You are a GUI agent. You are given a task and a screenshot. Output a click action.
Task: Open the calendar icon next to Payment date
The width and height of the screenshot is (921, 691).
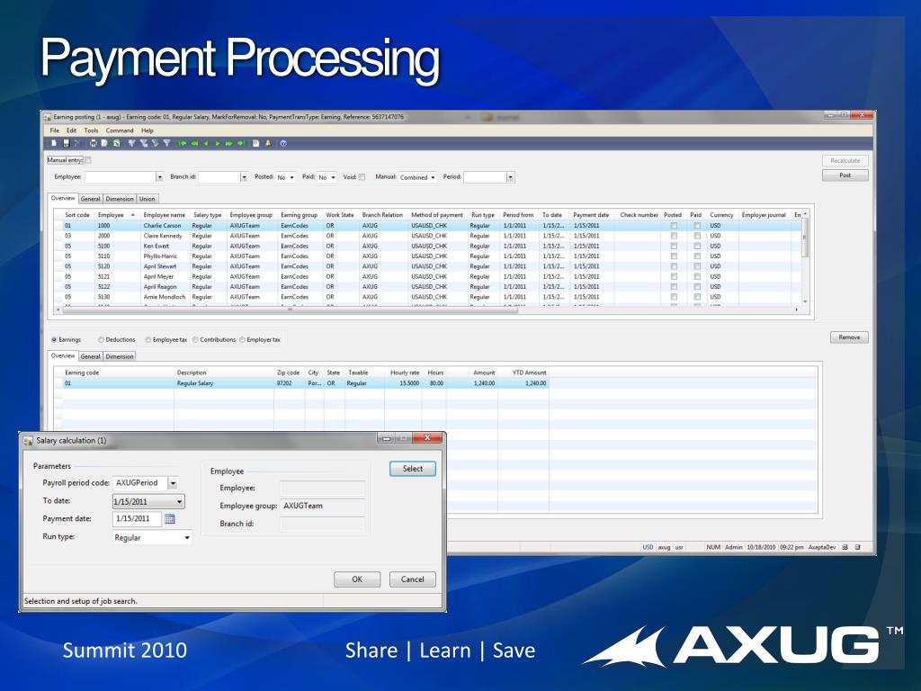click(x=170, y=519)
